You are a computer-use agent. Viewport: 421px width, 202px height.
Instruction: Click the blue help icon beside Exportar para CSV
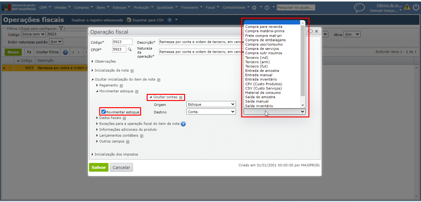[170, 20]
